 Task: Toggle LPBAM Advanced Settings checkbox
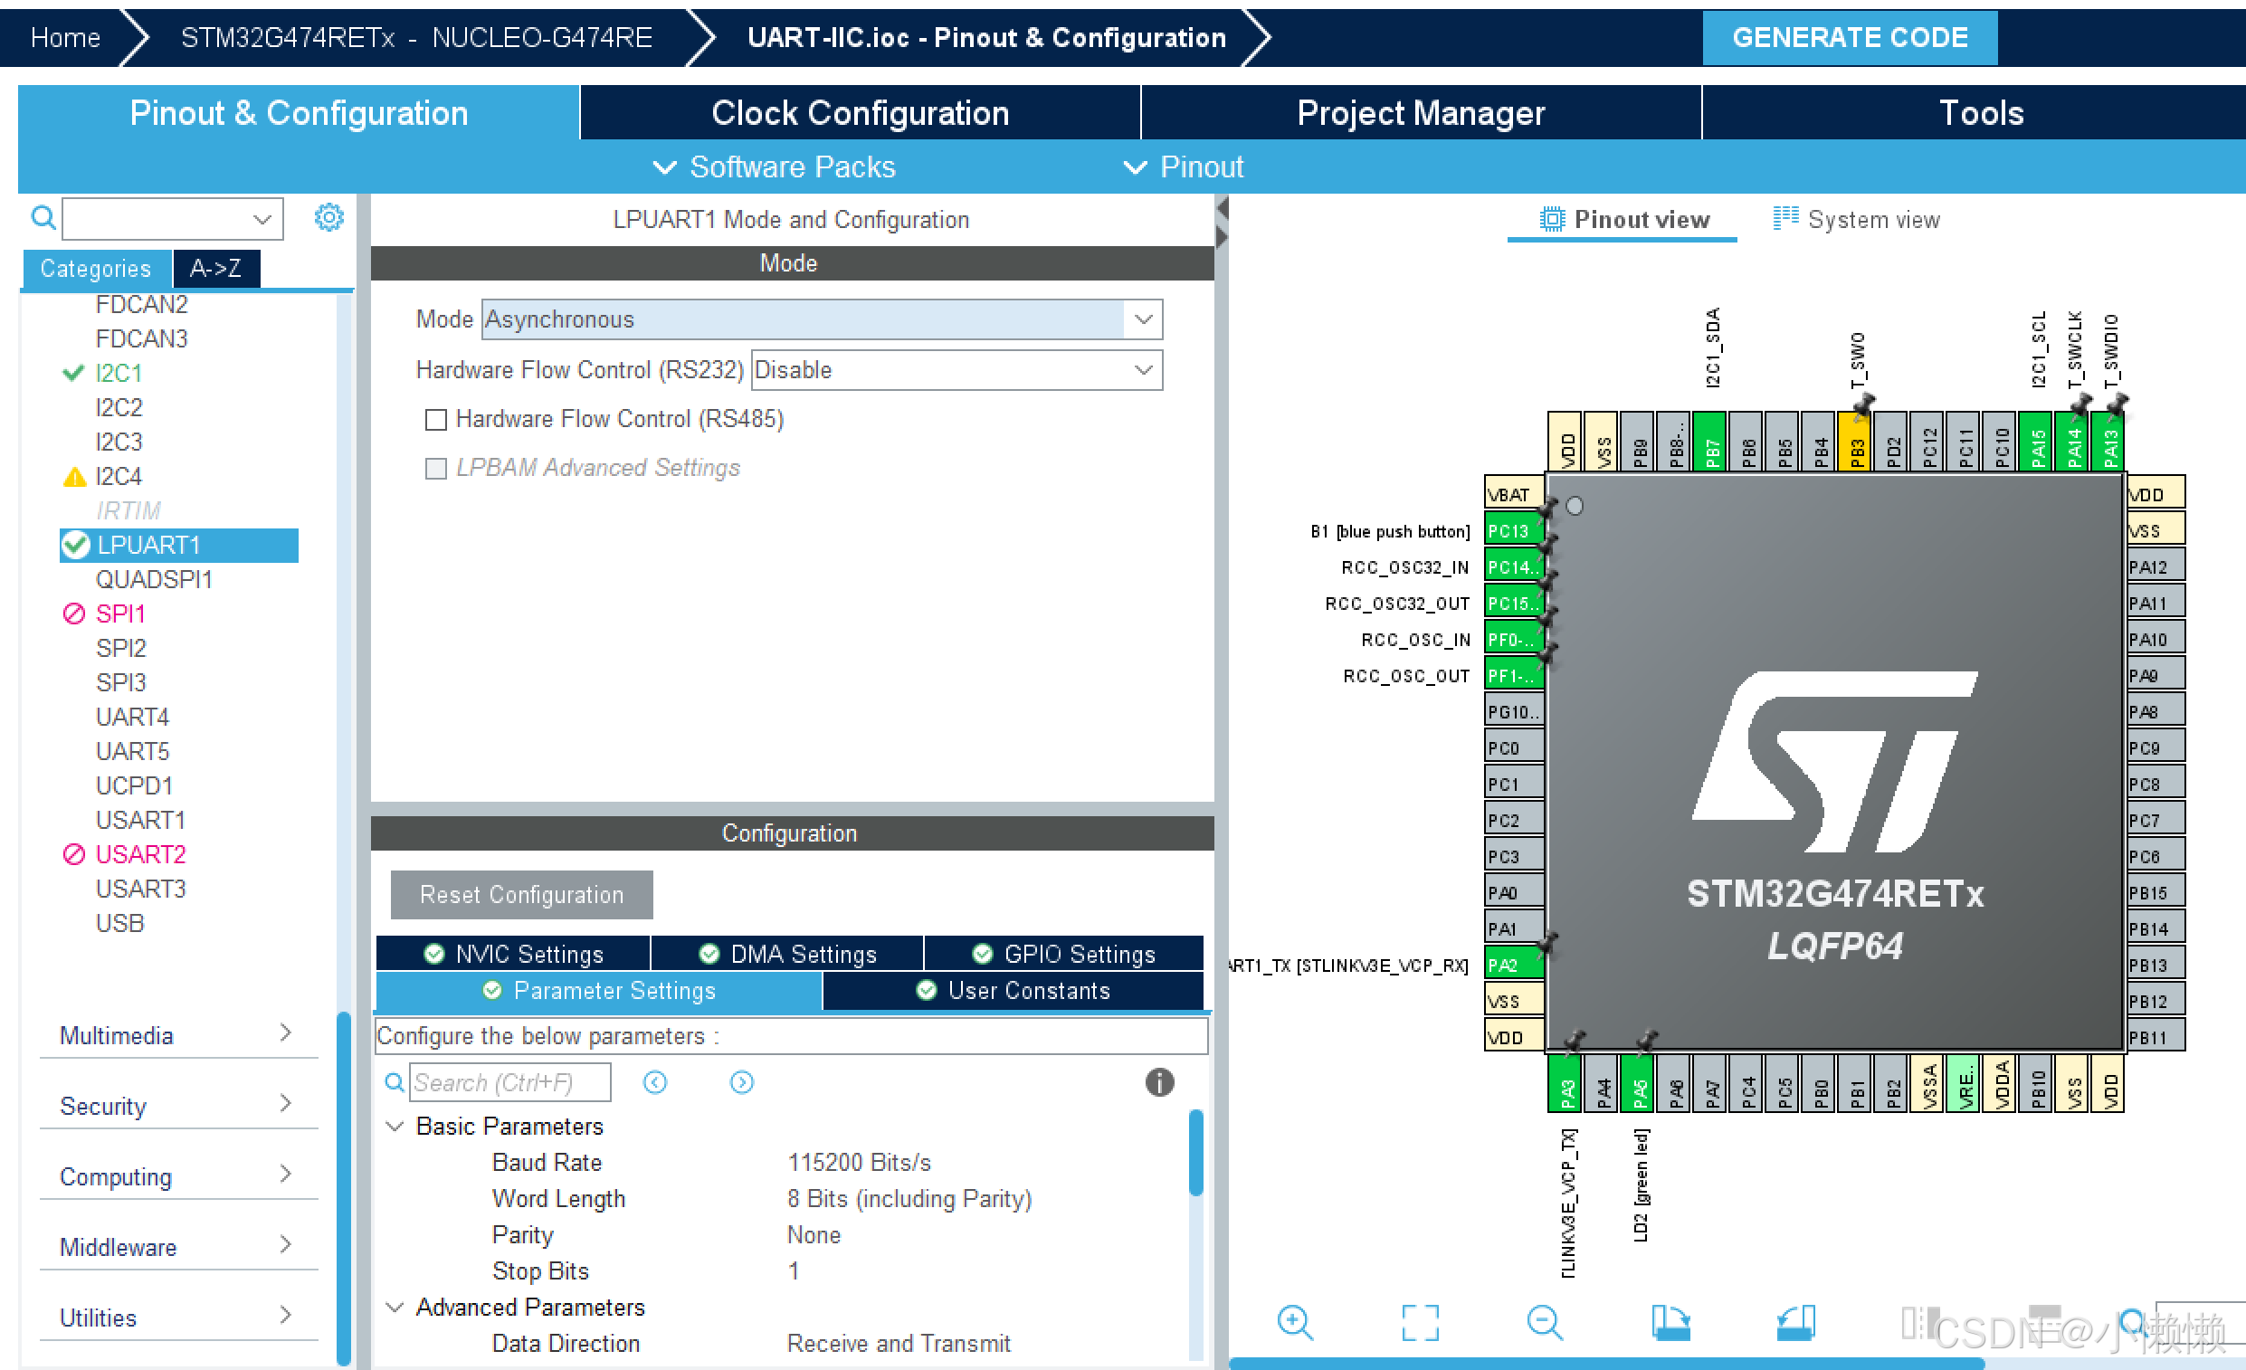click(x=436, y=469)
